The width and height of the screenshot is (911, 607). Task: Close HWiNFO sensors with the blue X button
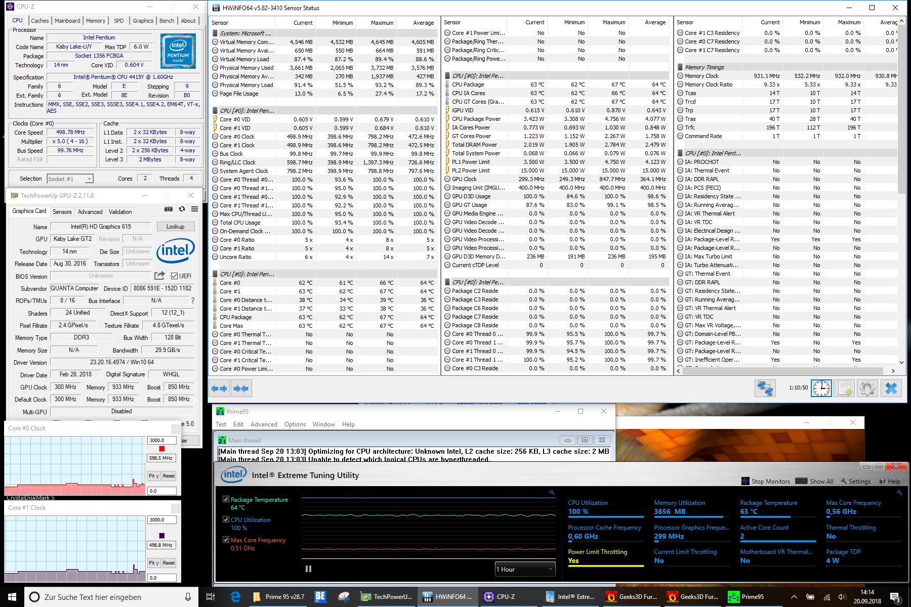tap(891, 388)
